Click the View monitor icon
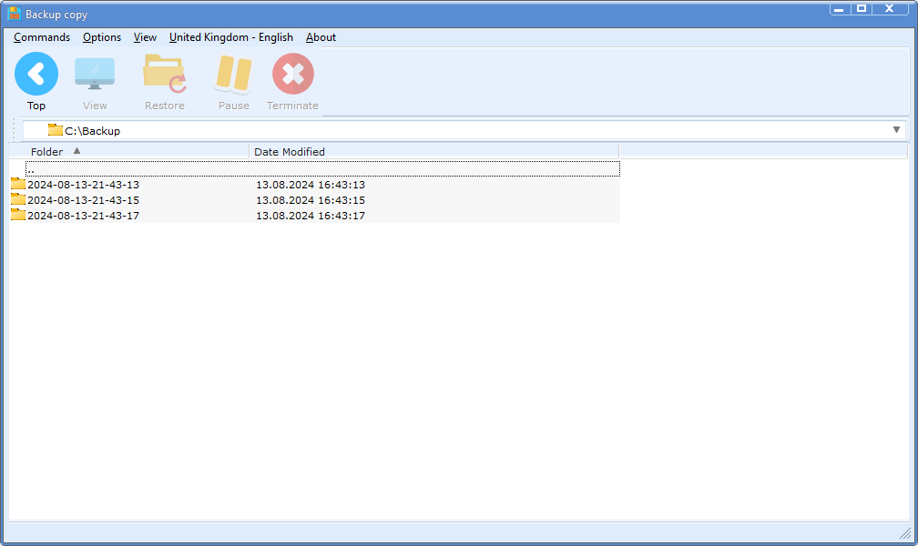The image size is (918, 546). 95,74
